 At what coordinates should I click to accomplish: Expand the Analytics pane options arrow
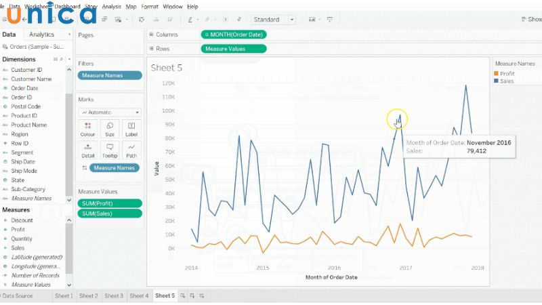point(69,35)
